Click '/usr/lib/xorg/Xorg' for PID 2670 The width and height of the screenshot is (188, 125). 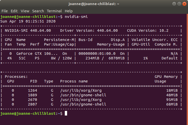pos(81,100)
